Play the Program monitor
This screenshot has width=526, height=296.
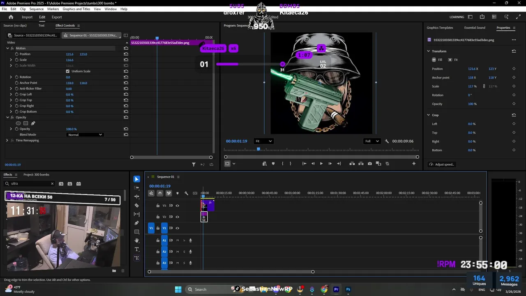(321, 164)
